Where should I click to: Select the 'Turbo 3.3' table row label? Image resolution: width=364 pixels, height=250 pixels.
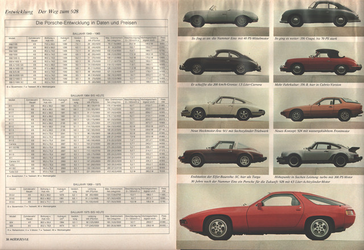click(x=13, y=172)
